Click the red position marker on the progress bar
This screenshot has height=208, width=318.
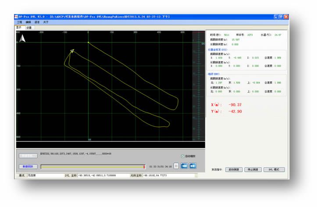click(x=144, y=167)
